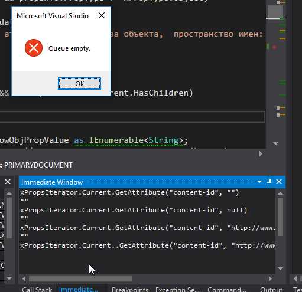This screenshot has width=302, height=292.
Task: Open Immediate Window position dropdown menu
Action: [x=259, y=182]
